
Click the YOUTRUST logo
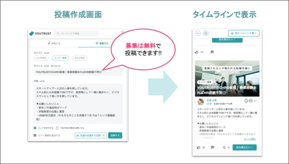pos(40,33)
